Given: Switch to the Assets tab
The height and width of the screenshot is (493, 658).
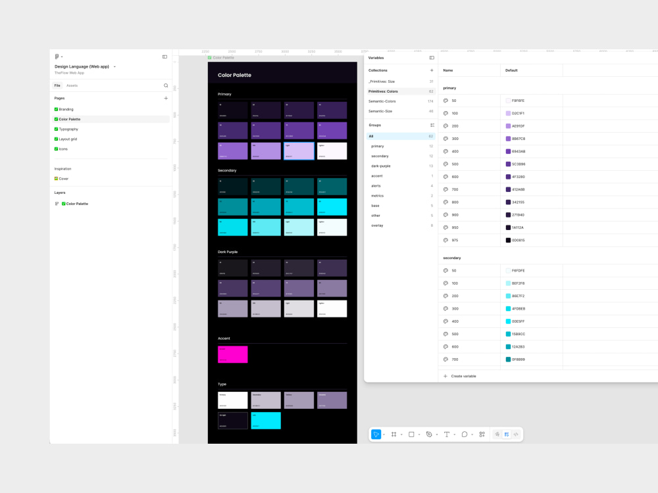Looking at the screenshot, I should 72,85.
